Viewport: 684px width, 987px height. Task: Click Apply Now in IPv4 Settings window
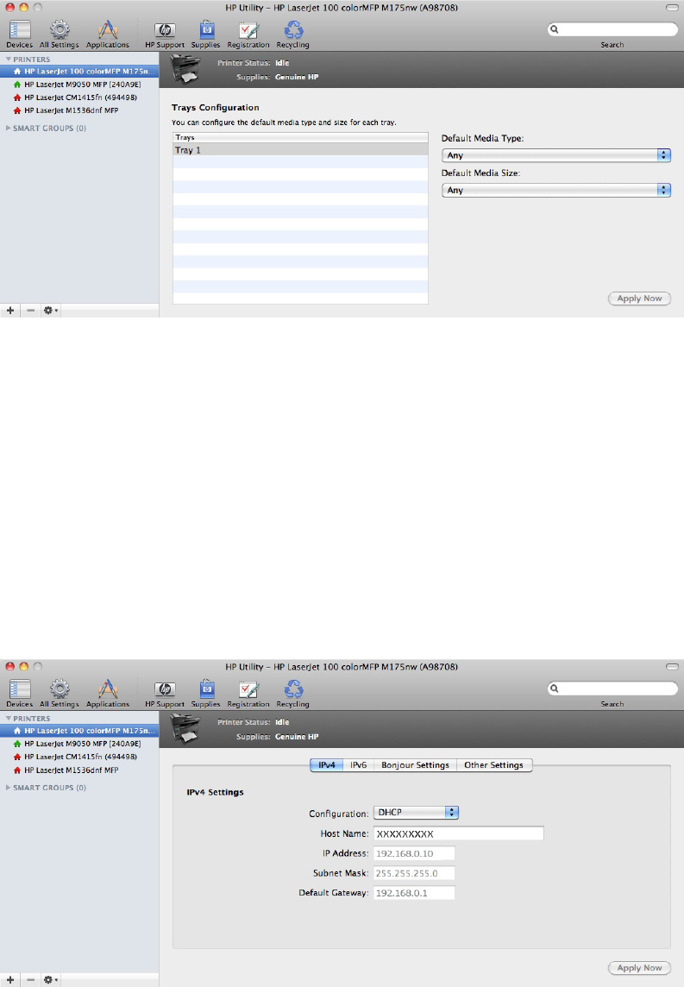(639, 968)
